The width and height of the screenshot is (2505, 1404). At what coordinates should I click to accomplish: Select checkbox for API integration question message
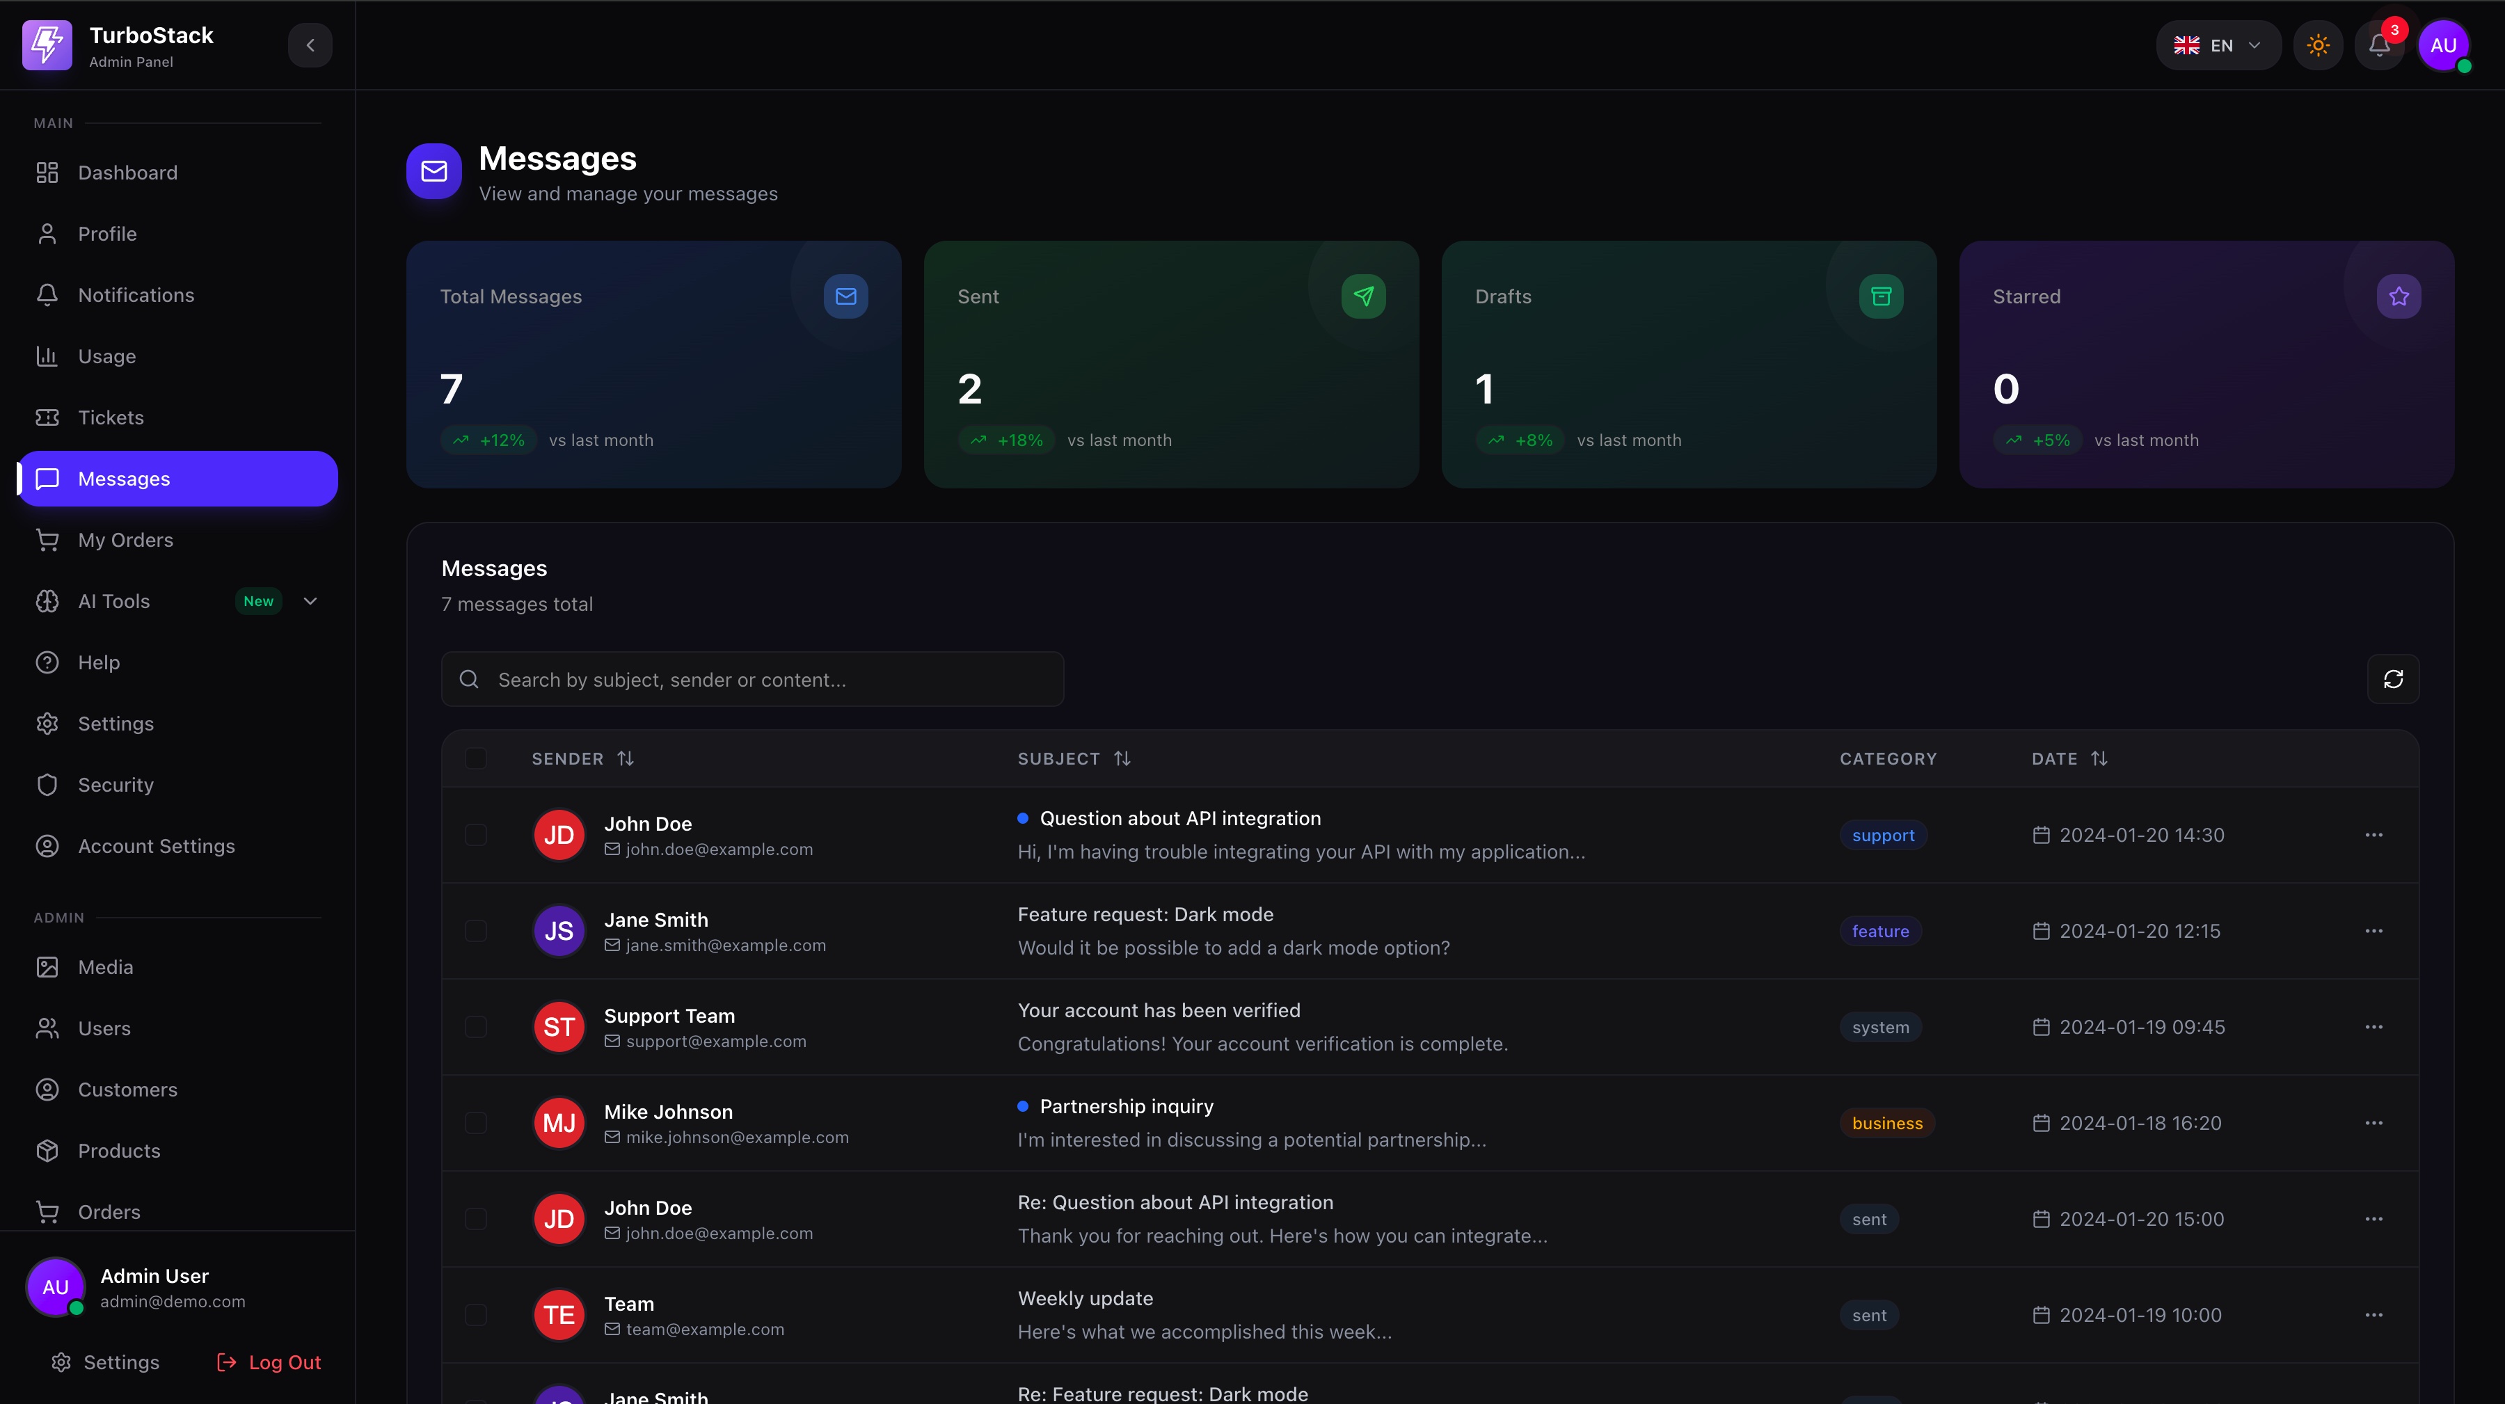[x=475, y=835]
